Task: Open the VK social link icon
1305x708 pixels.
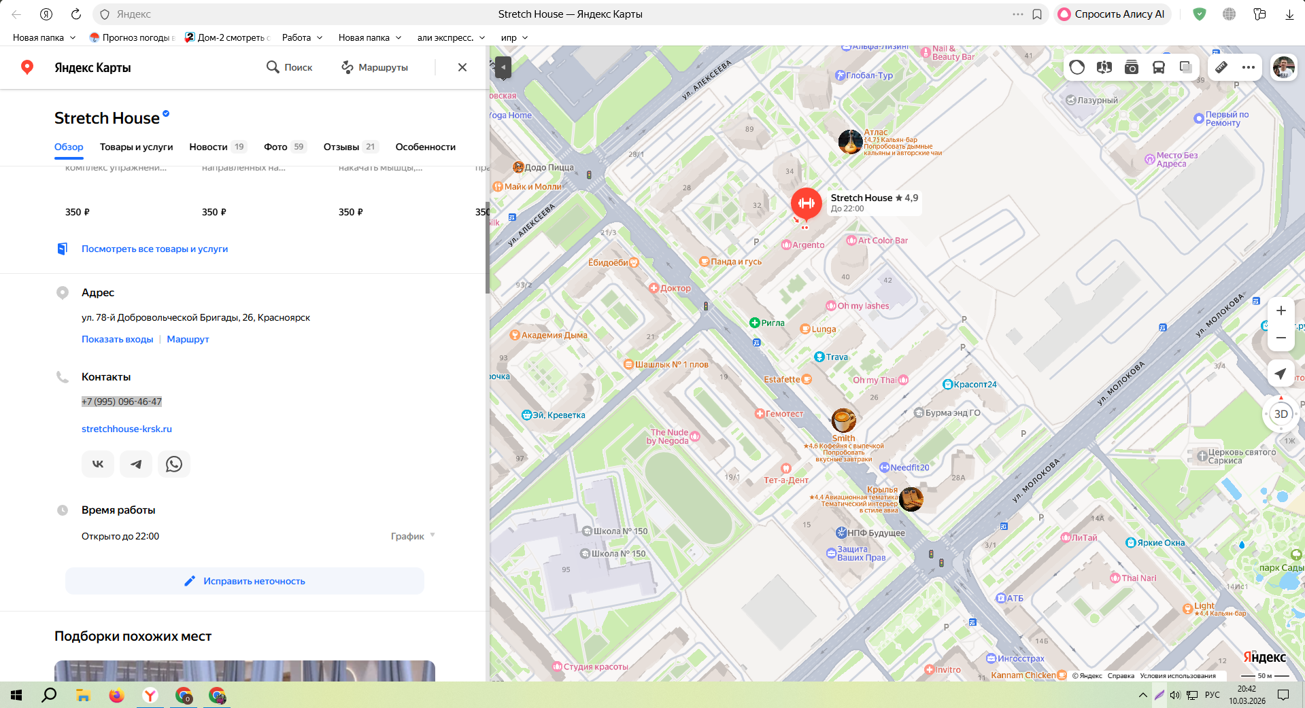Action: [98, 464]
